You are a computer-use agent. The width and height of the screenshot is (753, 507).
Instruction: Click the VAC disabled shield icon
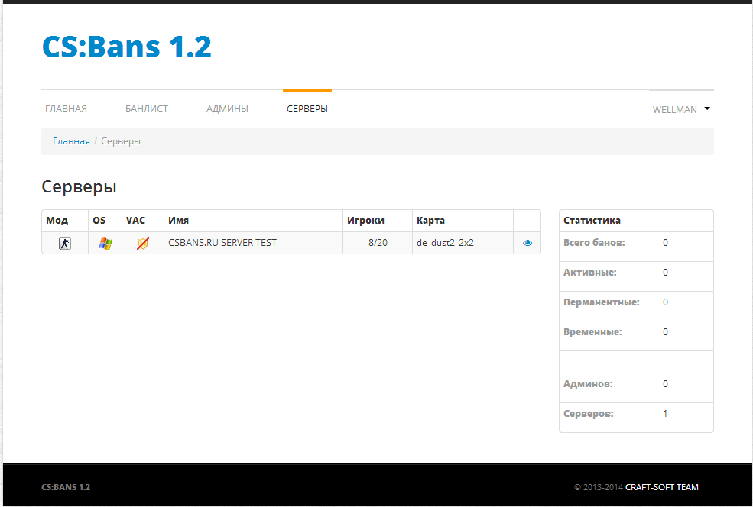pos(143,243)
